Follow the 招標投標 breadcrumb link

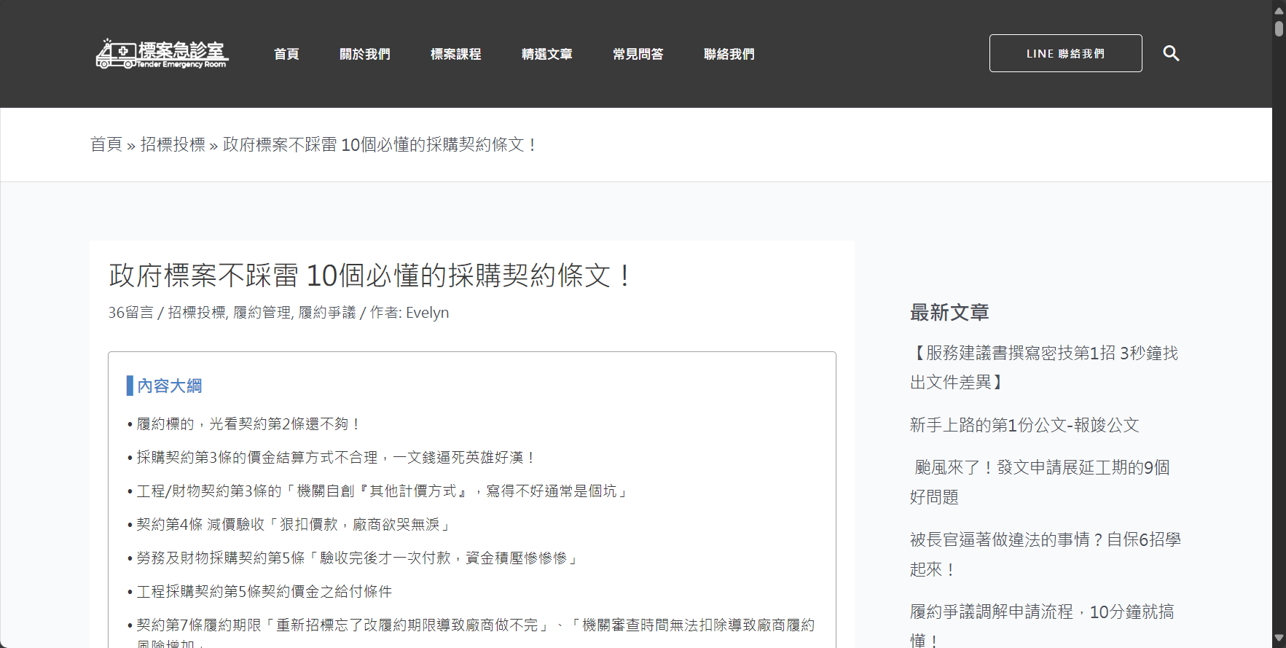click(173, 144)
